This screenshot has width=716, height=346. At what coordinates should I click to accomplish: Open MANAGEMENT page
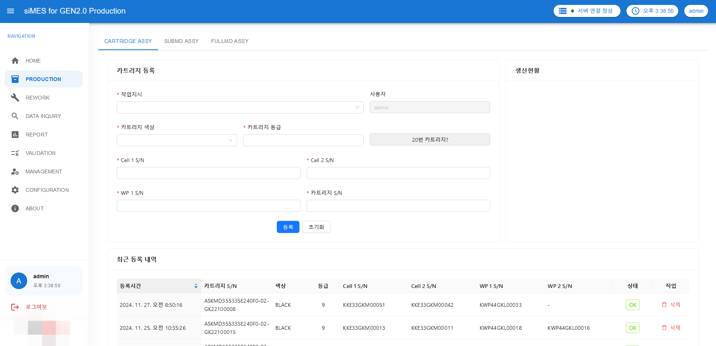[x=43, y=171]
